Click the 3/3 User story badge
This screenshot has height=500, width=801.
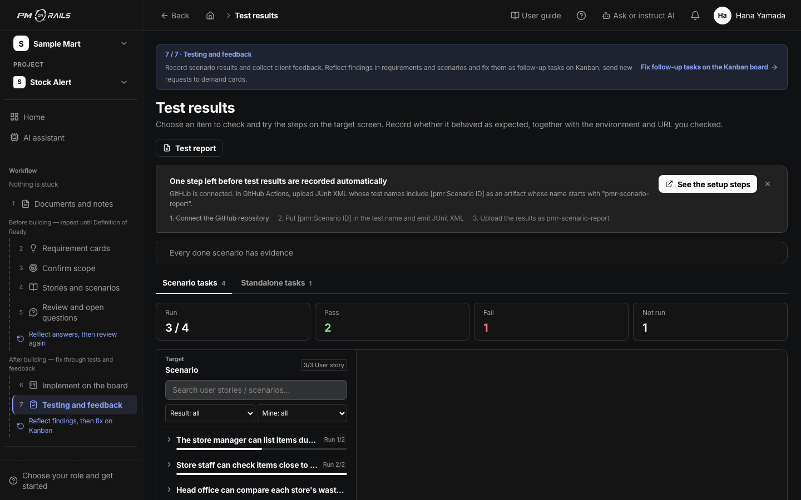324,365
